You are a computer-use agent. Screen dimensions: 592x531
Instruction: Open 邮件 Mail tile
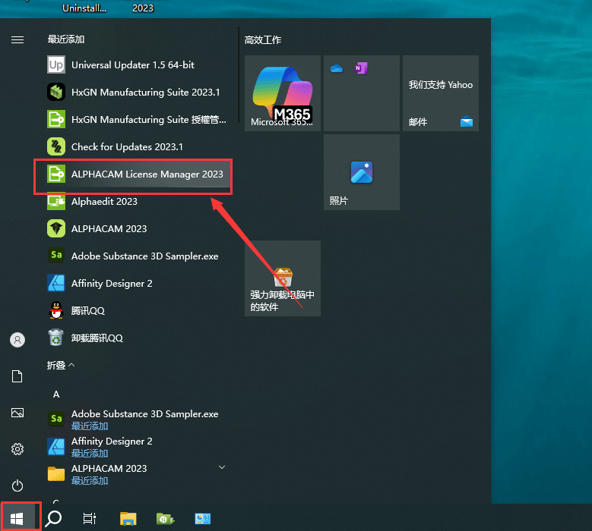(441, 93)
